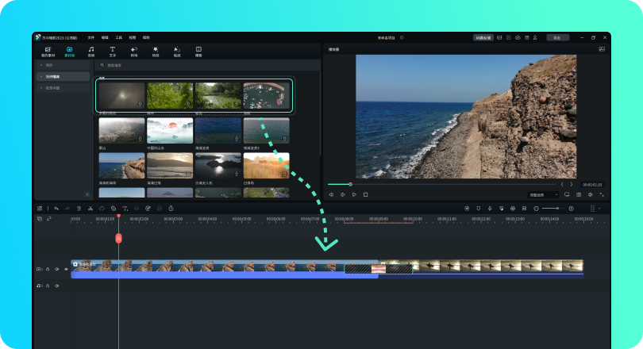643x349 pixels.
Task: Click the undo arrow in timeline toolbar
Action: point(56,209)
